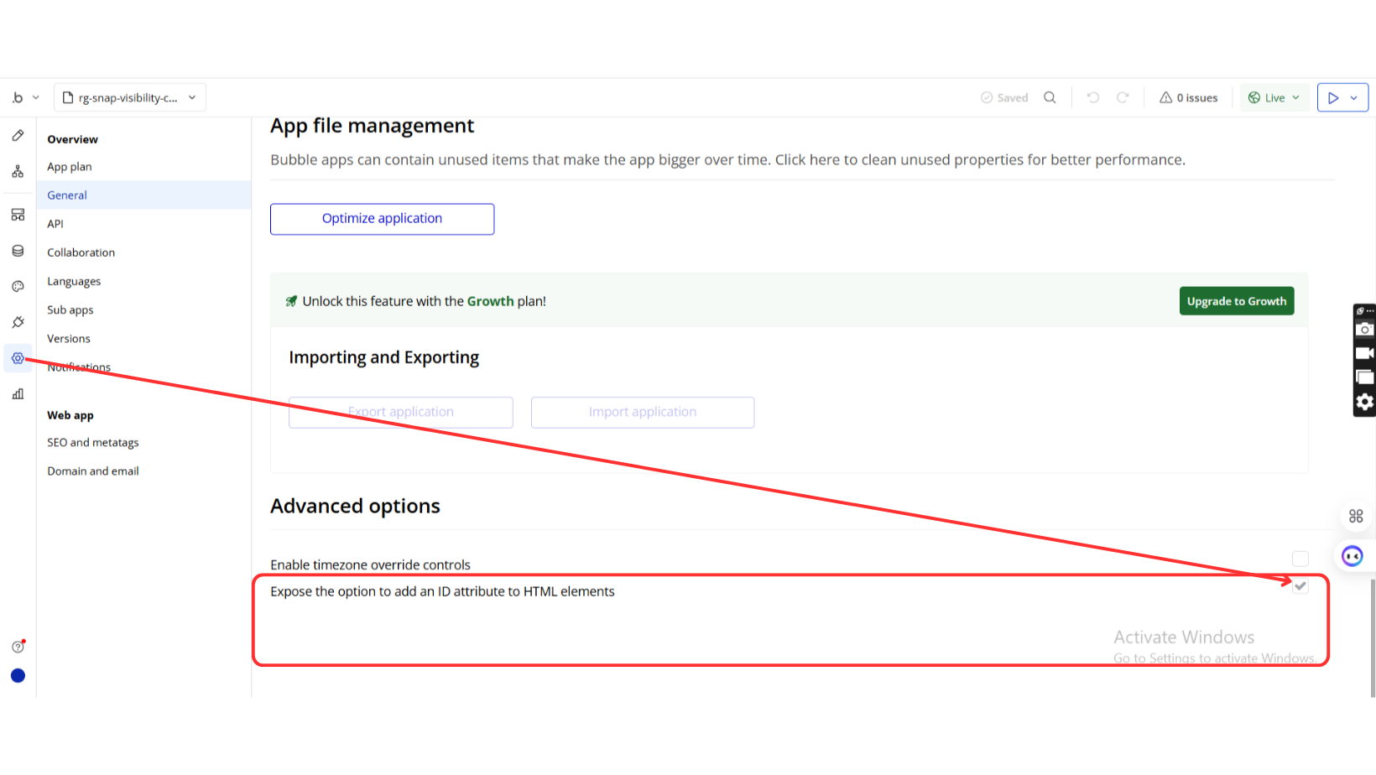The width and height of the screenshot is (1376, 775).
Task: Open Domain and email settings
Action: pyautogui.click(x=93, y=471)
